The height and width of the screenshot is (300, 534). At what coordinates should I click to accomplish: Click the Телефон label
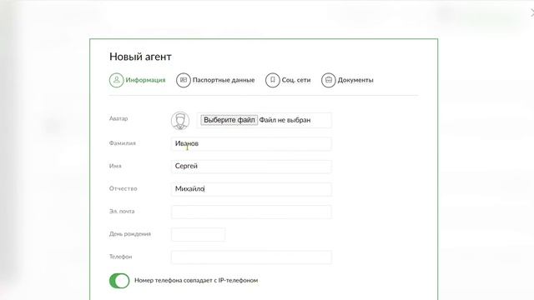[x=120, y=257]
